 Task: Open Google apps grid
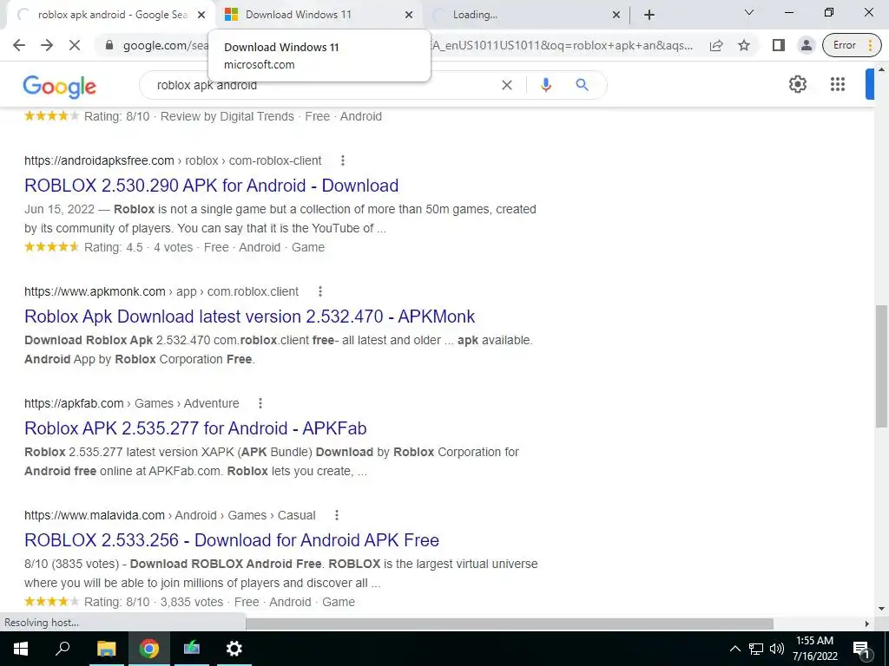point(838,84)
